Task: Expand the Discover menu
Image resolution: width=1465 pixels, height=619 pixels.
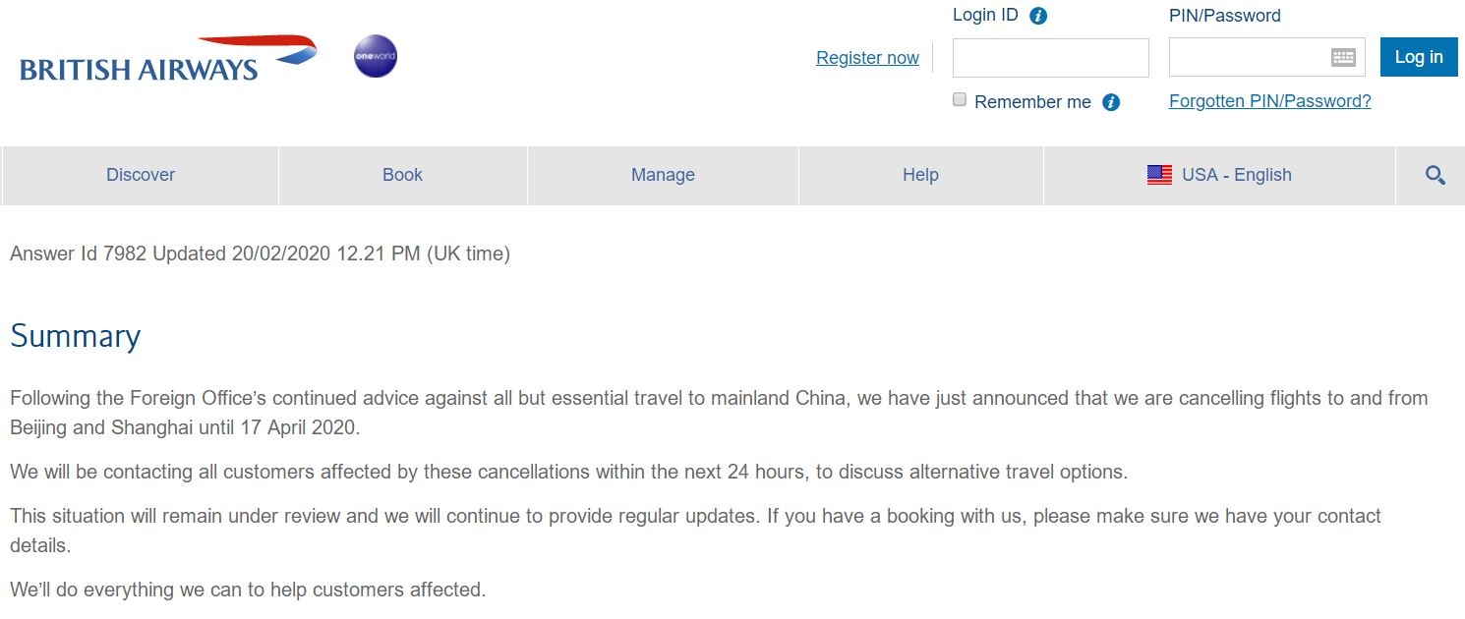Action: (x=141, y=175)
